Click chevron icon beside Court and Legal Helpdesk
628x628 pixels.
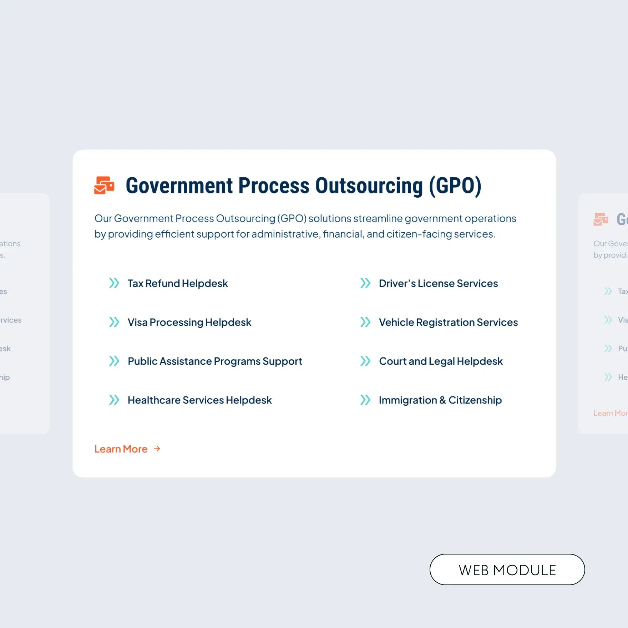pos(365,361)
